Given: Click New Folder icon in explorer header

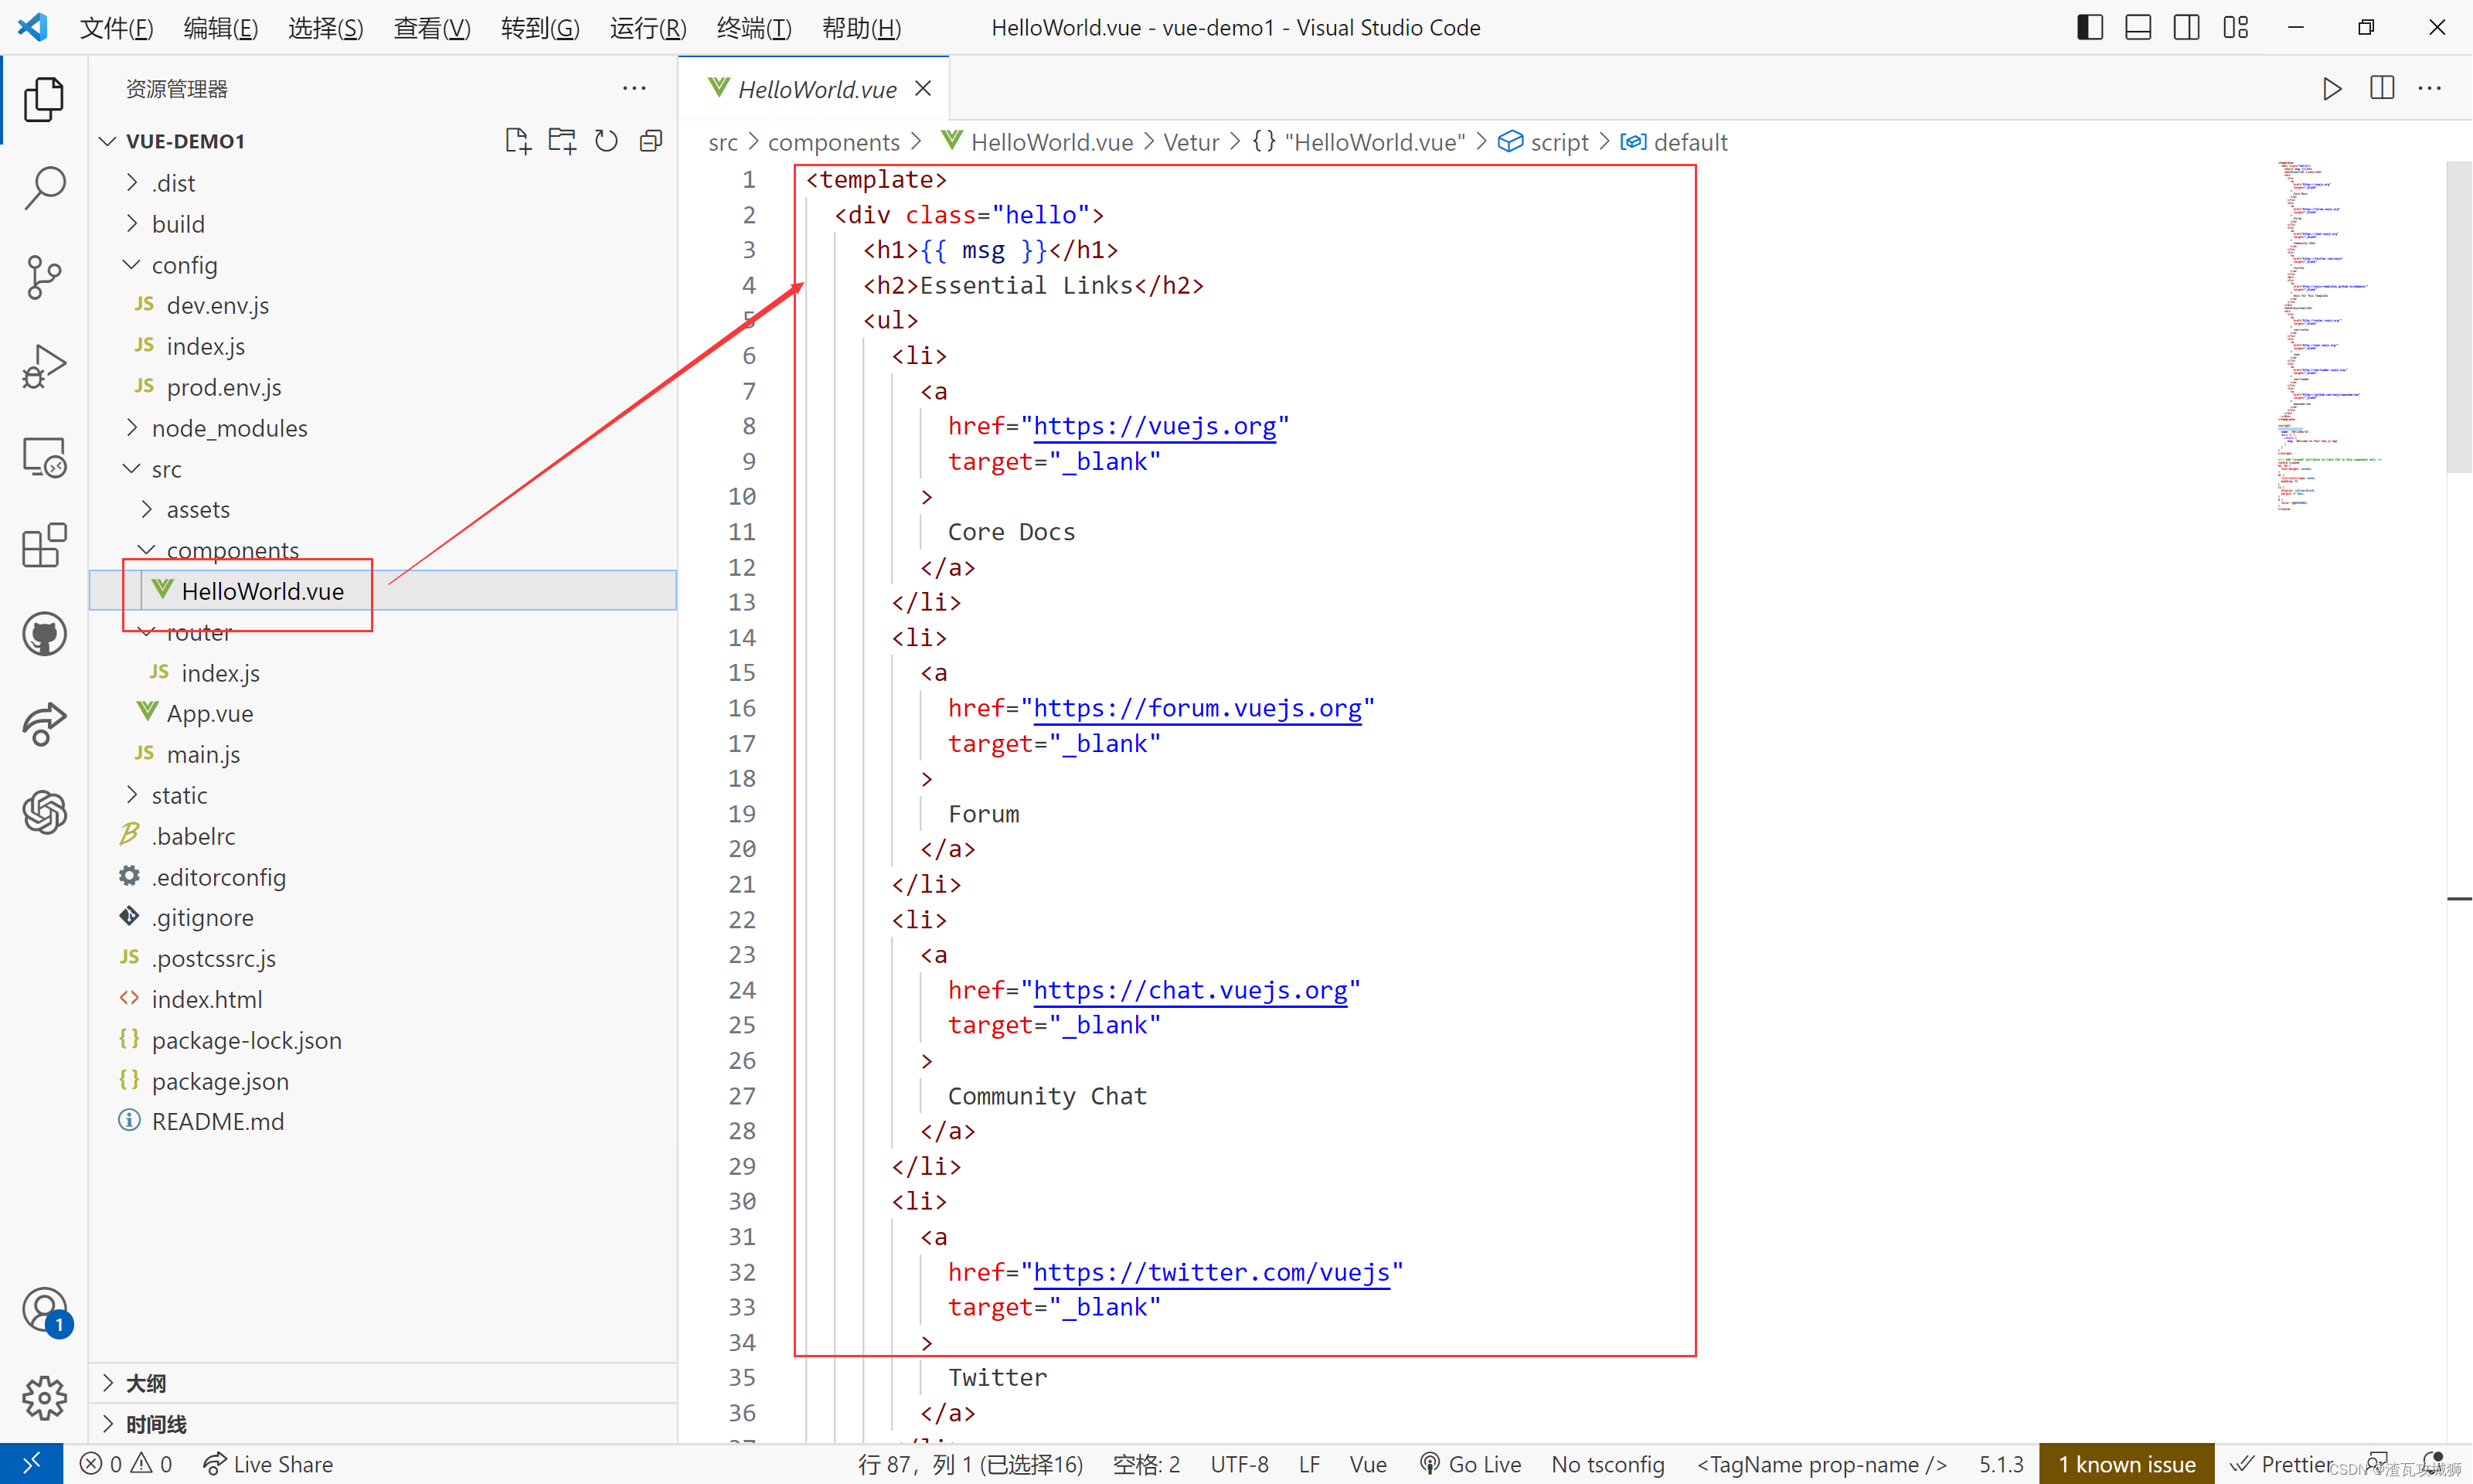Looking at the screenshot, I should pyautogui.click(x=562, y=141).
